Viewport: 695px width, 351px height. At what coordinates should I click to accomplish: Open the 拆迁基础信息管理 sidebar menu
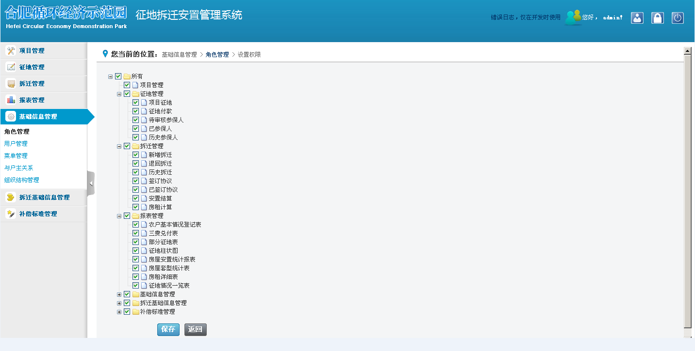tap(44, 198)
